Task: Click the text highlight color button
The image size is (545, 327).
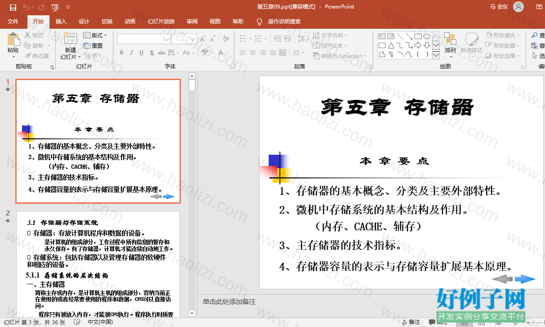Action: pos(205,53)
